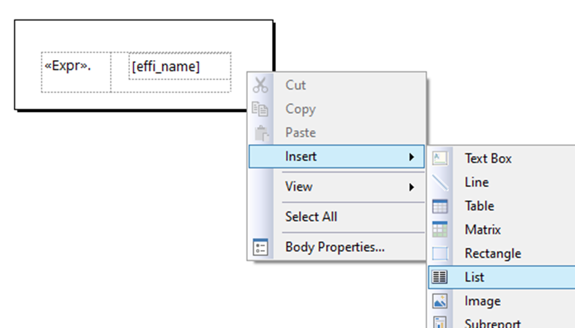Choose Copy from the context menu

click(337, 108)
